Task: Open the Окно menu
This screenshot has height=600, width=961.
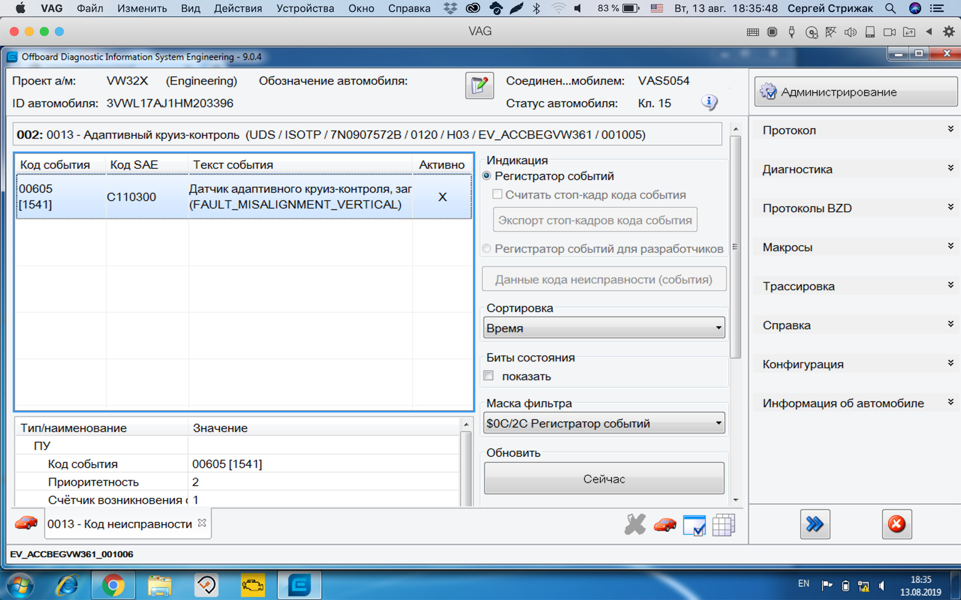Action: (361, 8)
